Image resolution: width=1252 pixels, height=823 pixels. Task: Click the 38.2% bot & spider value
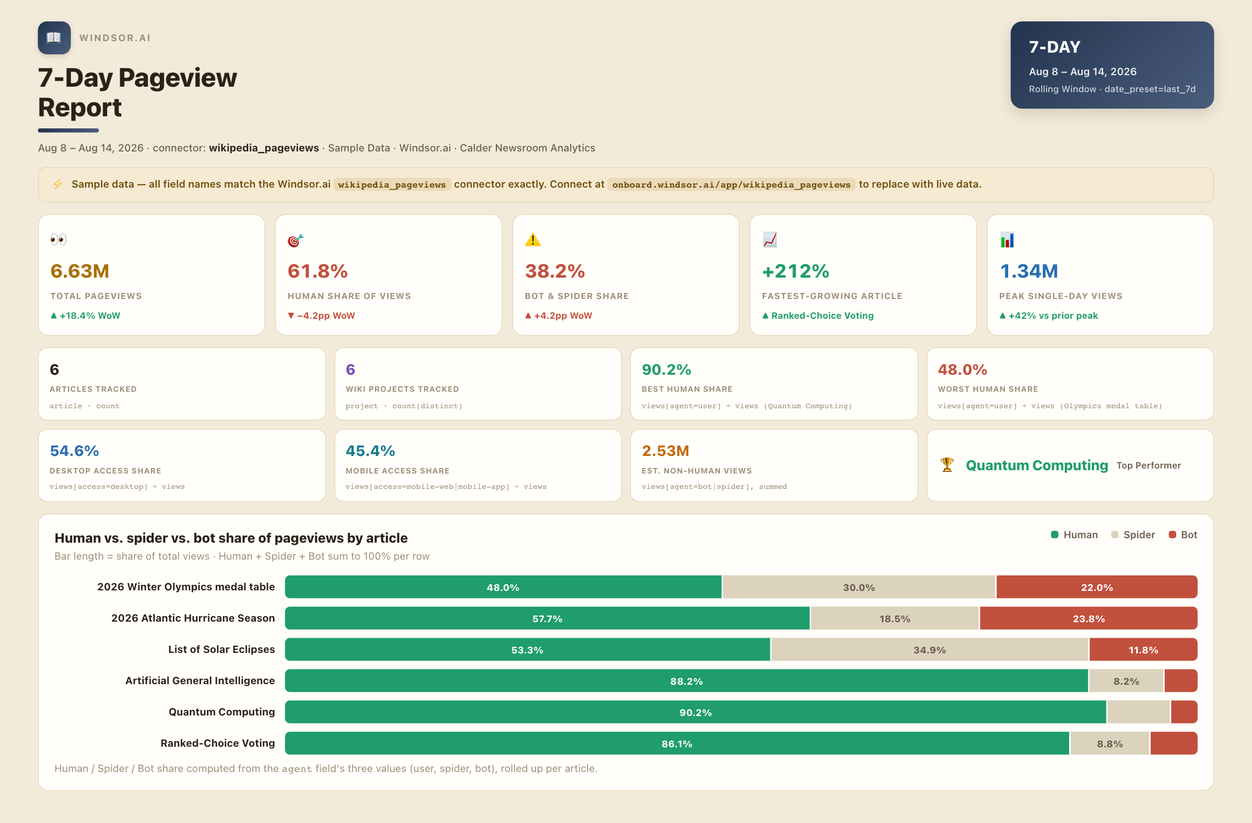pyautogui.click(x=555, y=271)
